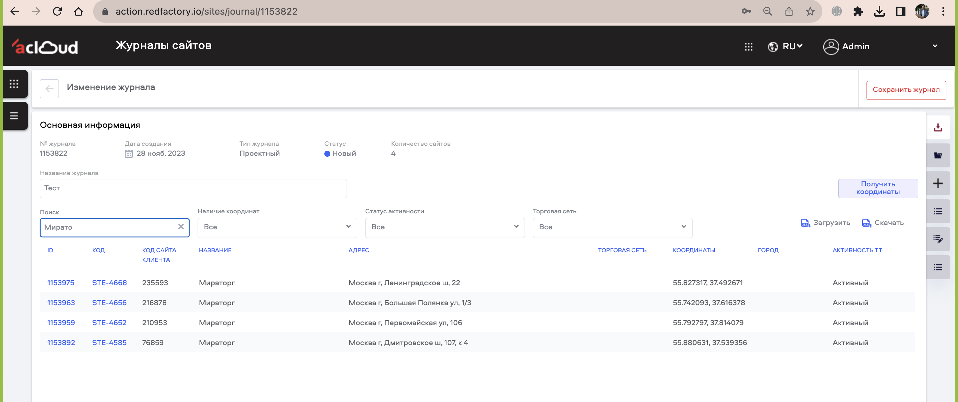The width and height of the screenshot is (958, 402).
Task: Open code link STE-4652
Action: point(109,323)
